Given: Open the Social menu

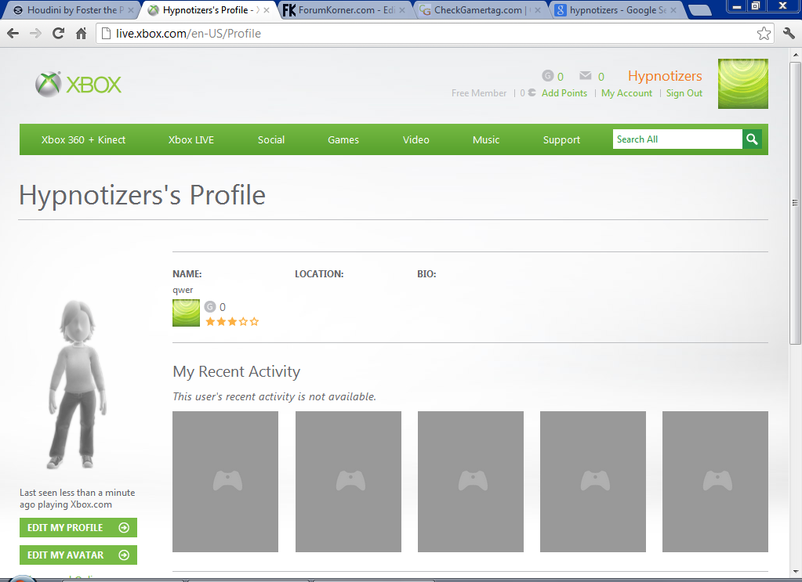Looking at the screenshot, I should (271, 139).
